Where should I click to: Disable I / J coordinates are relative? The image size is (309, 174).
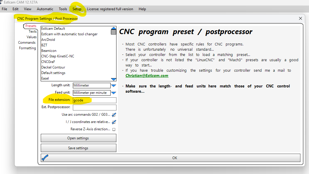[x=114, y=122]
